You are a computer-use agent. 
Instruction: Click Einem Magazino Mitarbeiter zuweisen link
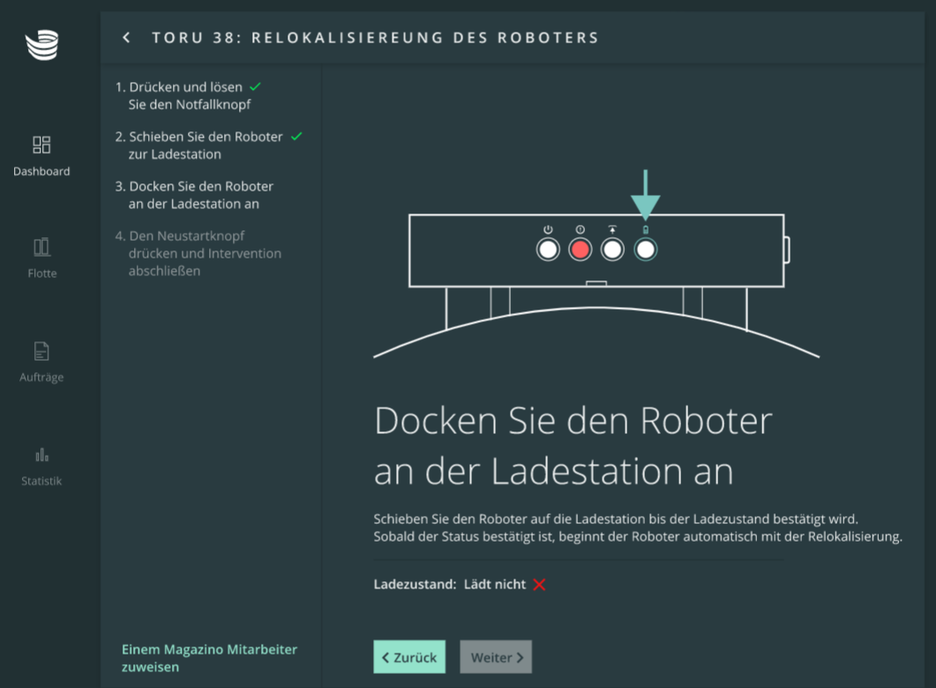click(209, 658)
